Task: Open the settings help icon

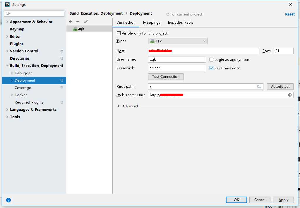Action: [x=8, y=200]
